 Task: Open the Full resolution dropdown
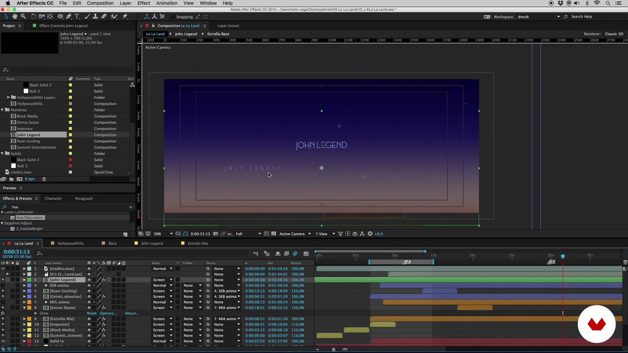click(x=248, y=234)
